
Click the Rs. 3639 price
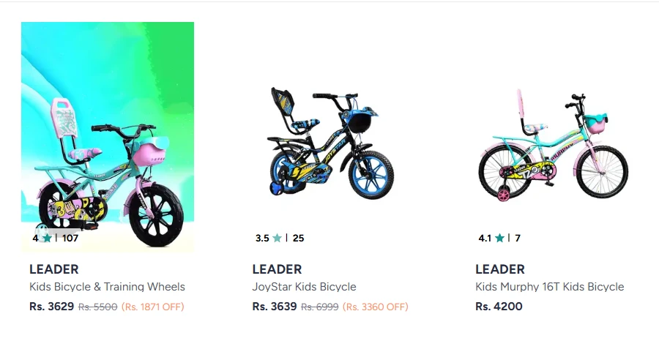(x=275, y=307)
